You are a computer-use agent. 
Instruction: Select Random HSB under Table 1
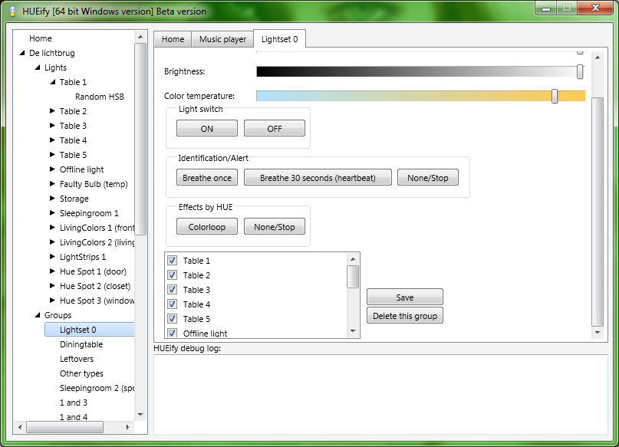pos(100,97)
